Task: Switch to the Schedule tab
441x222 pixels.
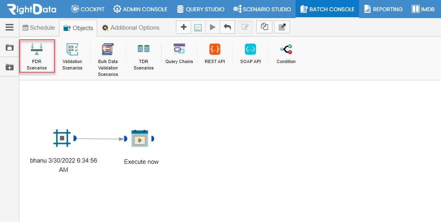Action: point(39,28)
